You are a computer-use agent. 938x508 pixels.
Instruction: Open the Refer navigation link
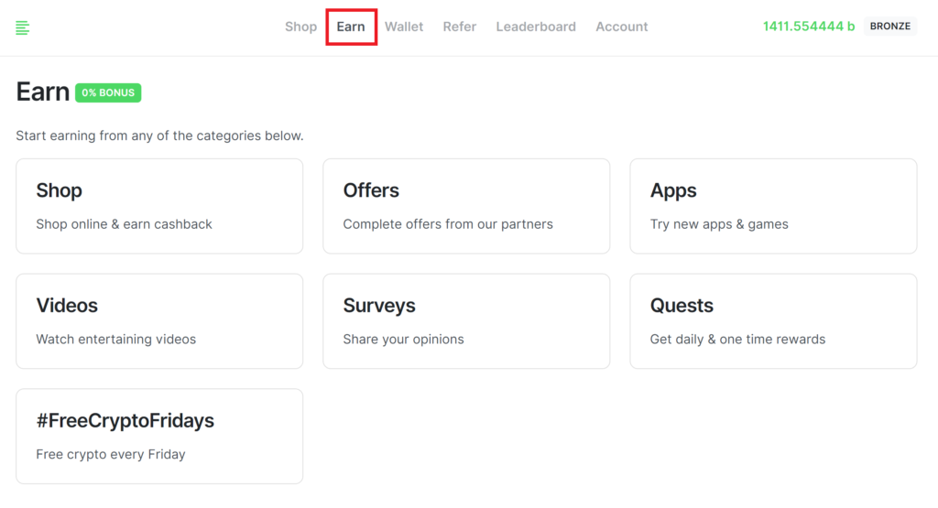(459, 27)
